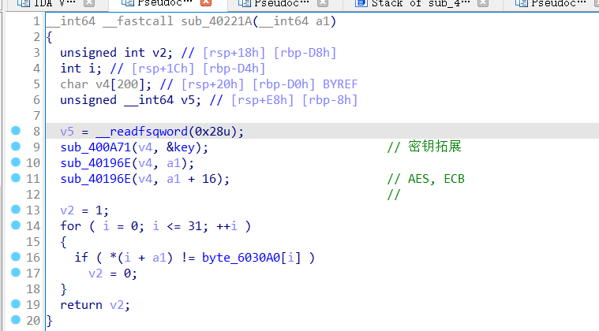Toggle the breakpoint dot on line 17
Image resolution: width=599 pixels, height=331 pixels.
16,273
